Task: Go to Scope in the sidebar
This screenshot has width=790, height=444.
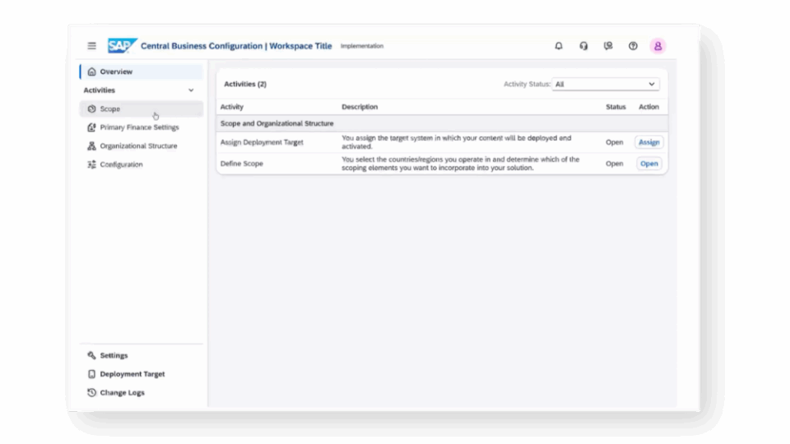Action: point(110,109)
